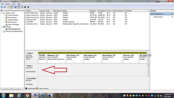The image size is (174, 98).
Task: Click the Forward arrow toolbar icon
Action: click(x=5, y=7)
